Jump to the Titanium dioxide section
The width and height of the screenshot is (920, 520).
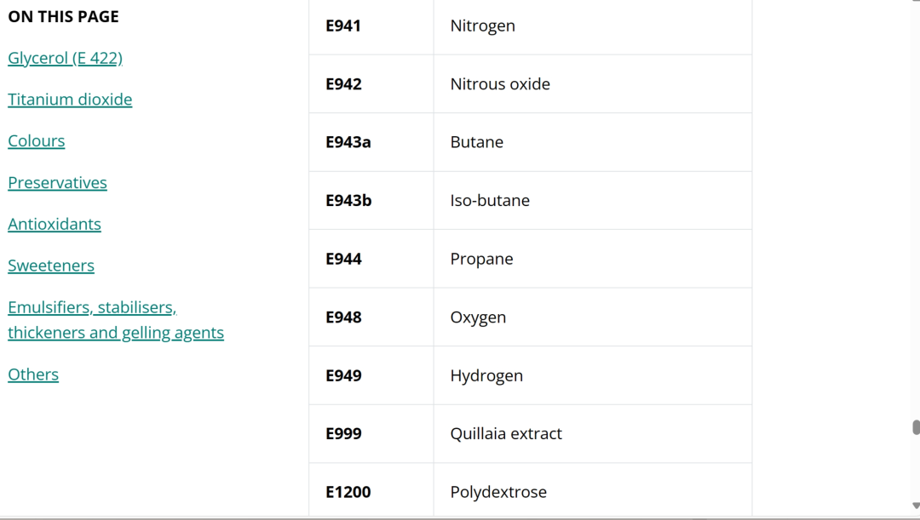click(x=70, y=100)
